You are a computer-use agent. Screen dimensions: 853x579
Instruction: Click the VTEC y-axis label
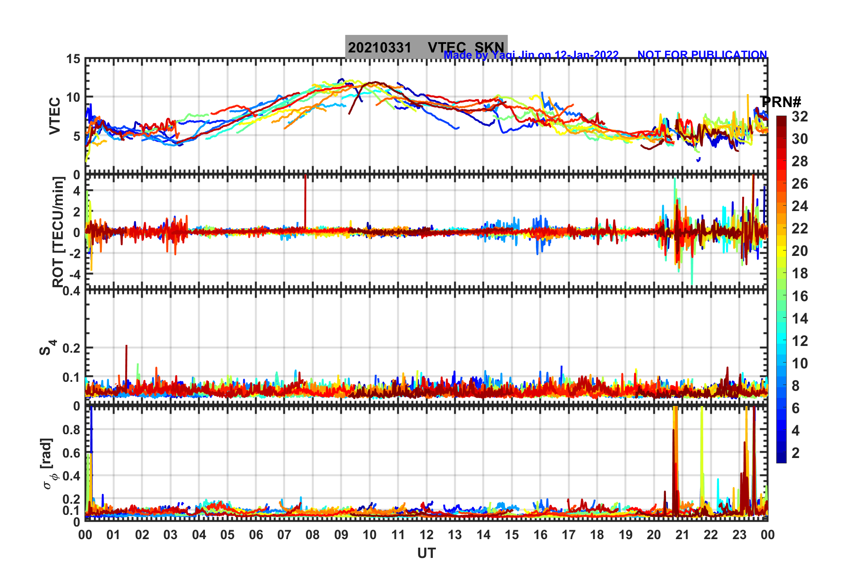pos(55,116)
